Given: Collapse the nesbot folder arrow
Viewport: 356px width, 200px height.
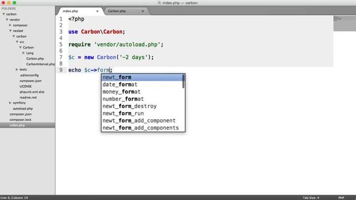Looking at the screenshot, I should pos(11,31).
